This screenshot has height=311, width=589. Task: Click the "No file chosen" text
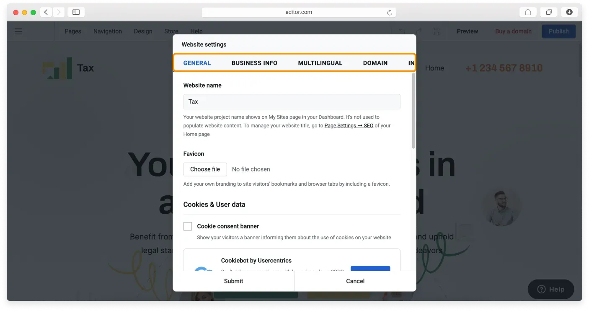pos(251,169)
